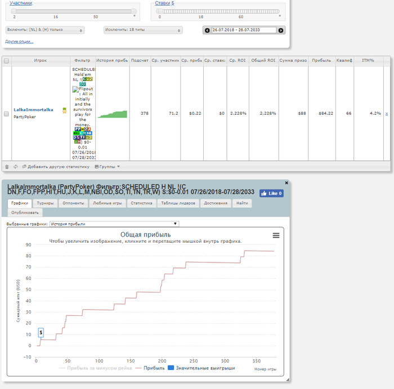Click the refresh icon below the table

point(16,166)
